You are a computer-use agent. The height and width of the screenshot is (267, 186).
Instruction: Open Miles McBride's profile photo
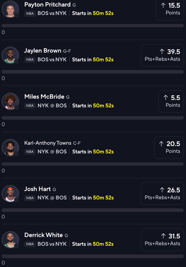10,101
